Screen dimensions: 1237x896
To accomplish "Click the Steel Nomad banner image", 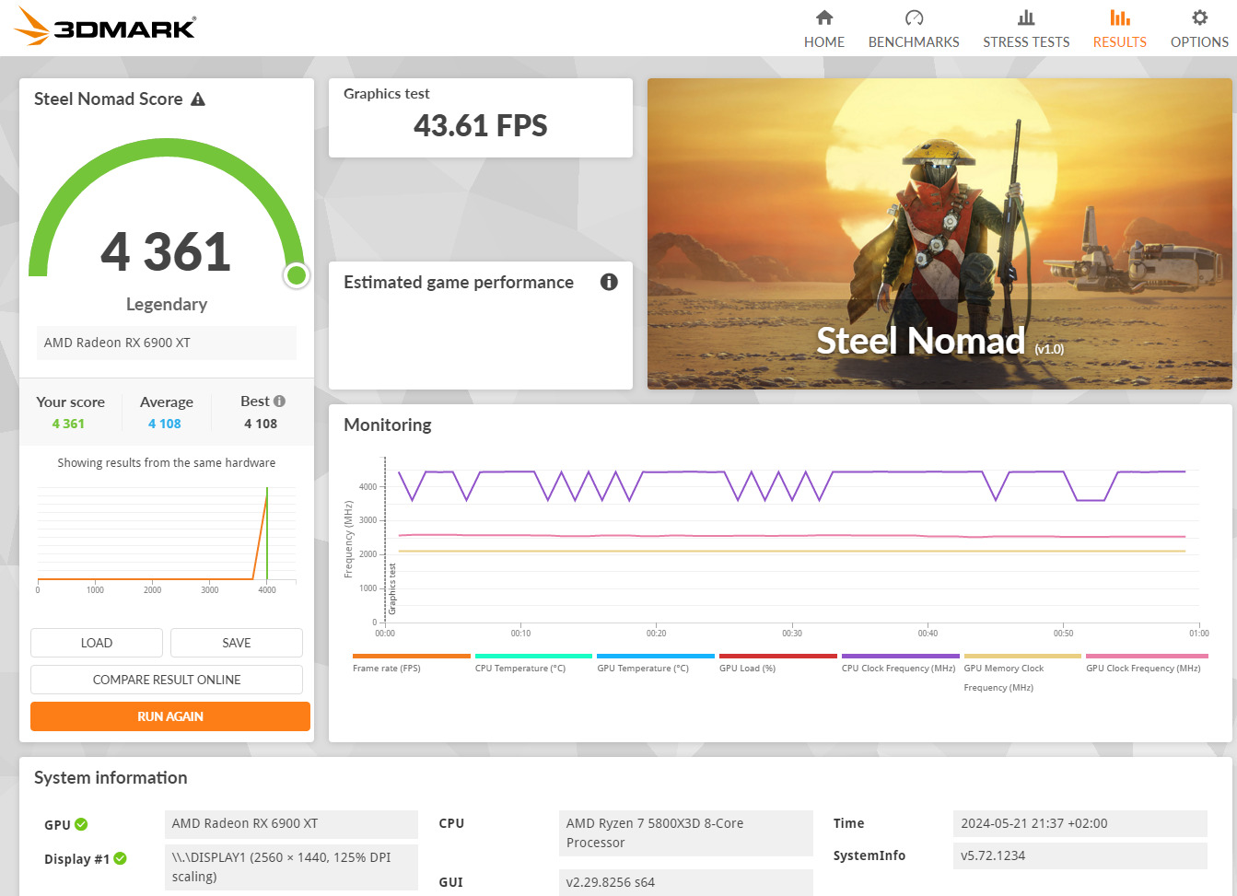I will (939, 234).
